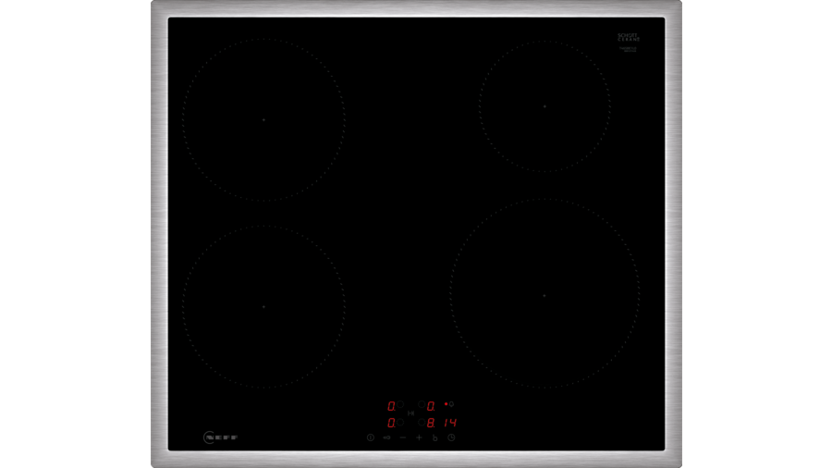Tap the front-right heat level display showing 8
832x468 pixels.
tap(431, 423)
